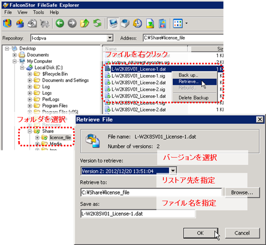Expand the Documents tree node

click(x=15, y=55)
